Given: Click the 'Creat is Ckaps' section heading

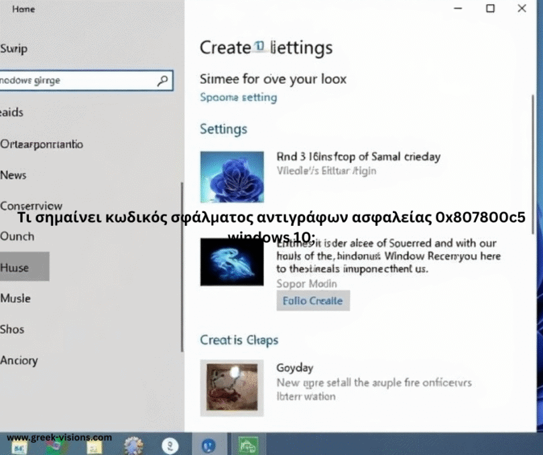Looking at the screenshot, I should pyautogui.click(x=239, y=340).
